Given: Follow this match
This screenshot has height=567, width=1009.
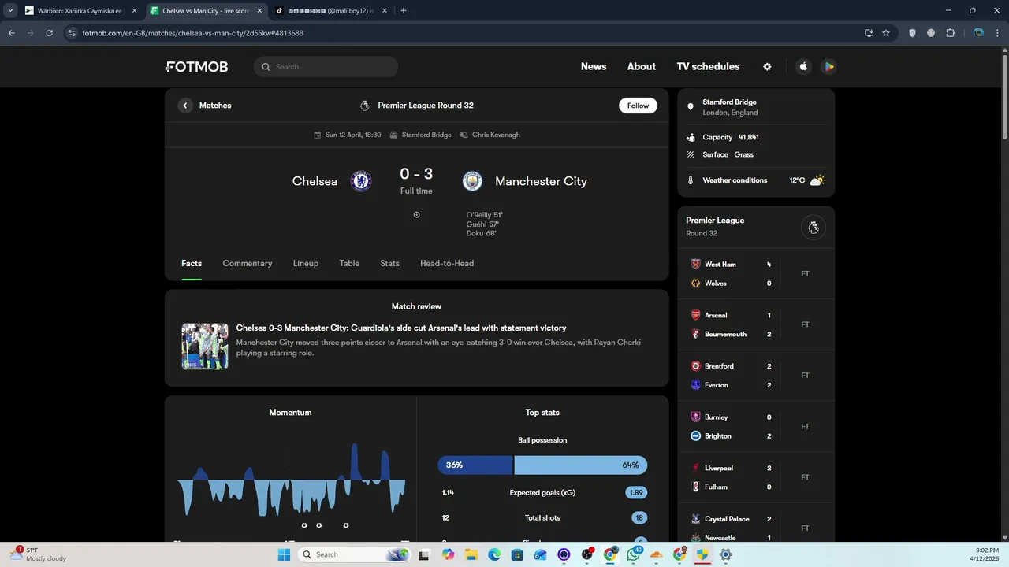Looking at the screenshot, I should click(638, 106).
